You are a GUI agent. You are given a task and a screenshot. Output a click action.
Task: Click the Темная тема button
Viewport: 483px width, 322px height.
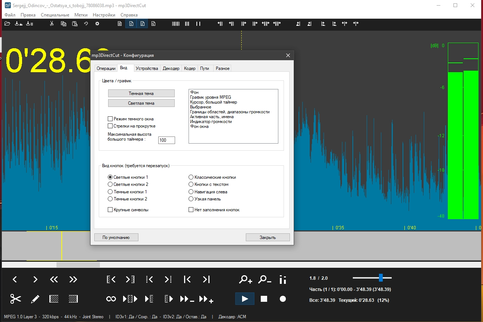pyautogui.click(x=141, y=93)
